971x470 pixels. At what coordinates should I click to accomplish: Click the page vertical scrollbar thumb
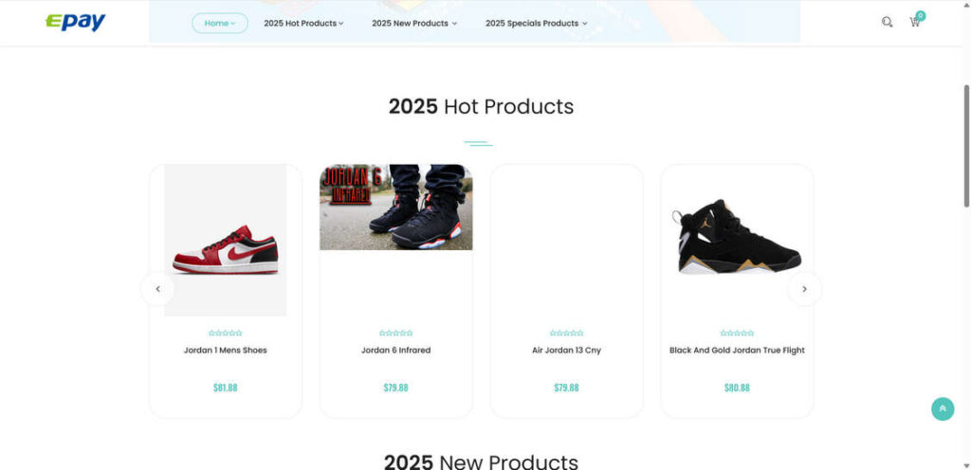(x=966, y=145)
